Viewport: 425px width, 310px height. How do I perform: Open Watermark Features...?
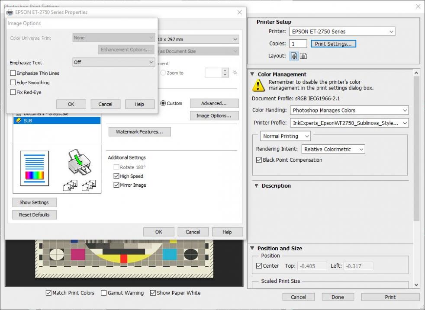[140, 131]
